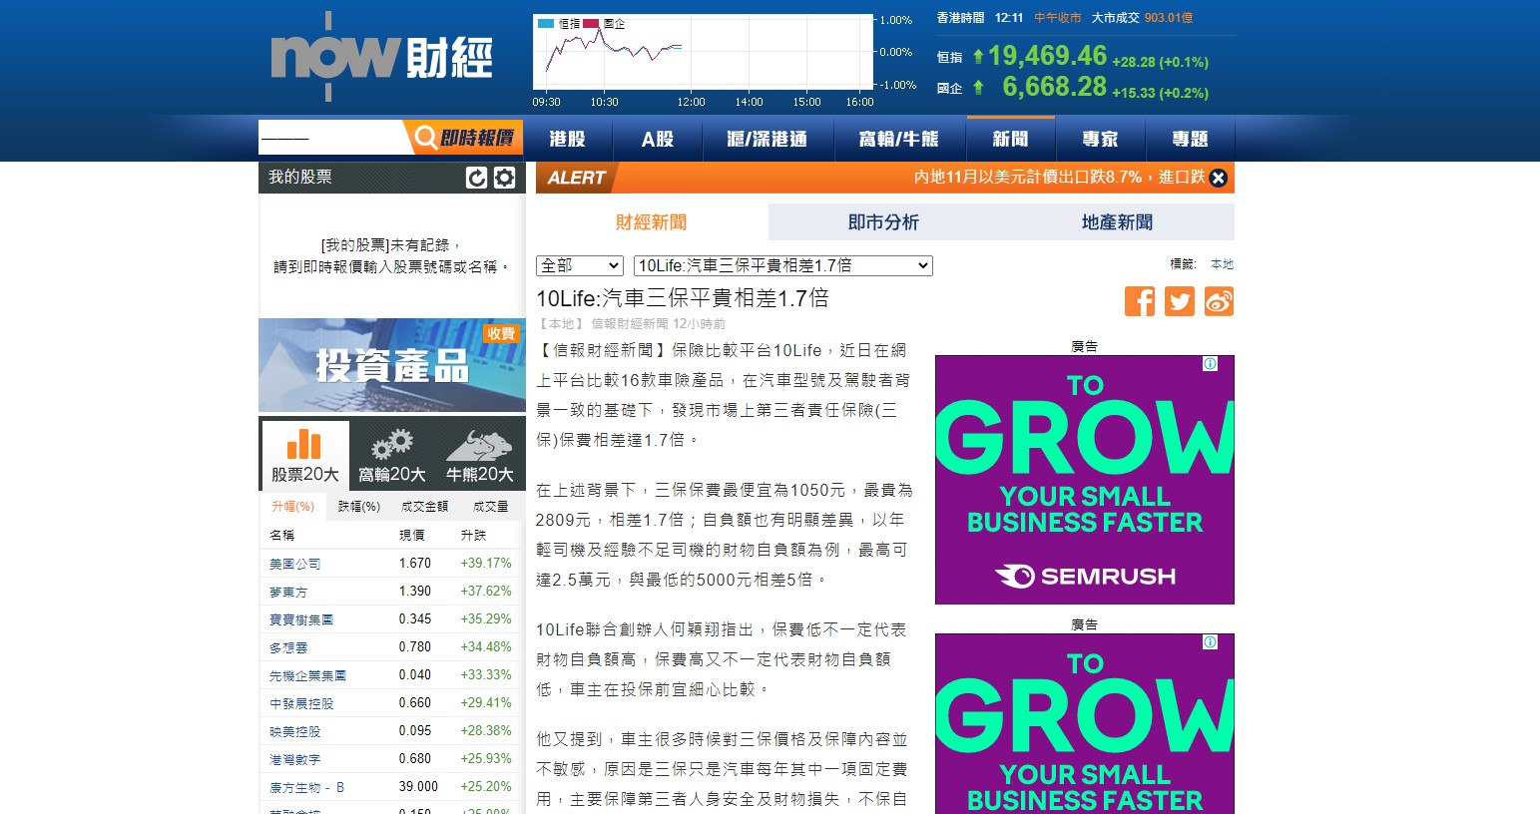
Task: Open stock 先機企業集團 in ranking list
Action: [x=308, y=675]
